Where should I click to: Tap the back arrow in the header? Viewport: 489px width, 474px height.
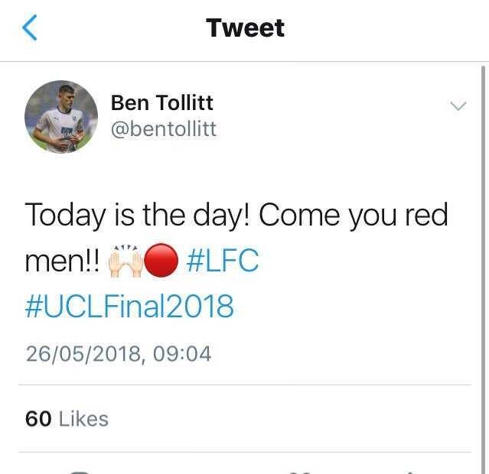pyautogui.click(x=29, y=28)
